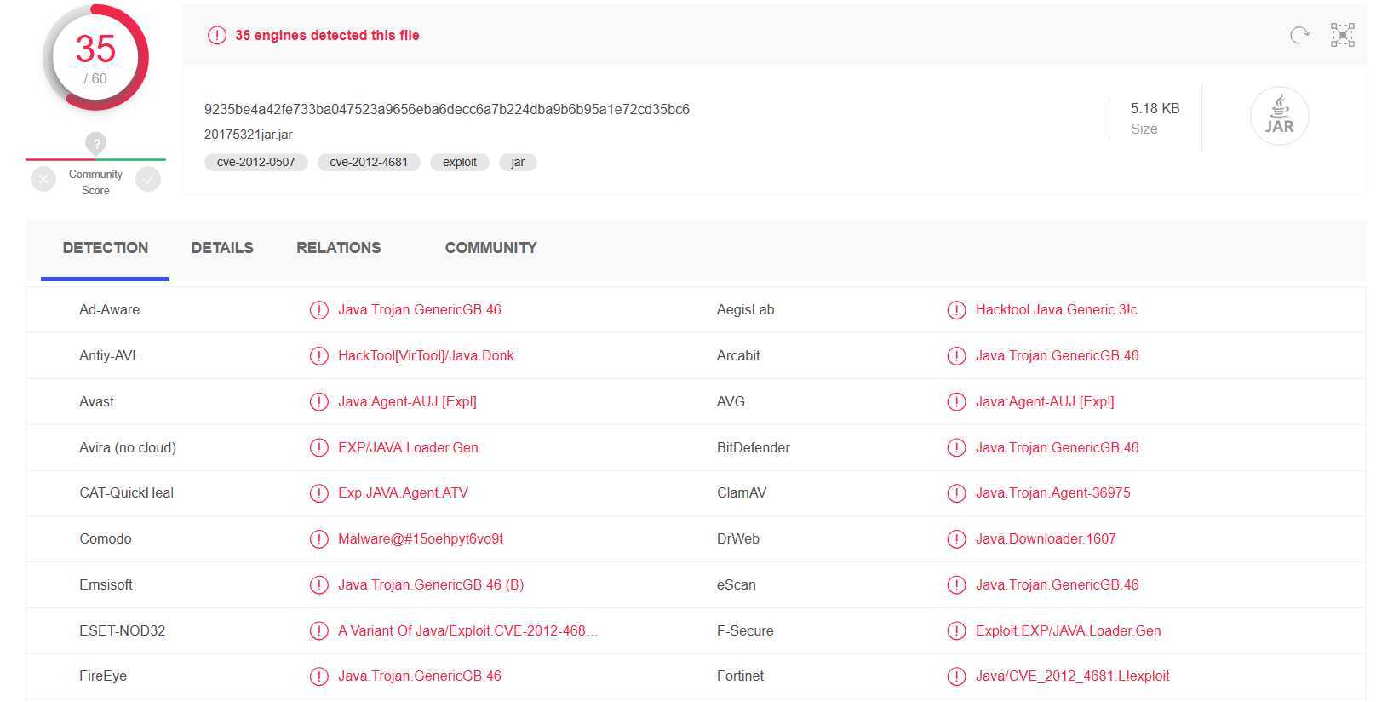
Task: Click the Community Score label
Action: point(95,182)
